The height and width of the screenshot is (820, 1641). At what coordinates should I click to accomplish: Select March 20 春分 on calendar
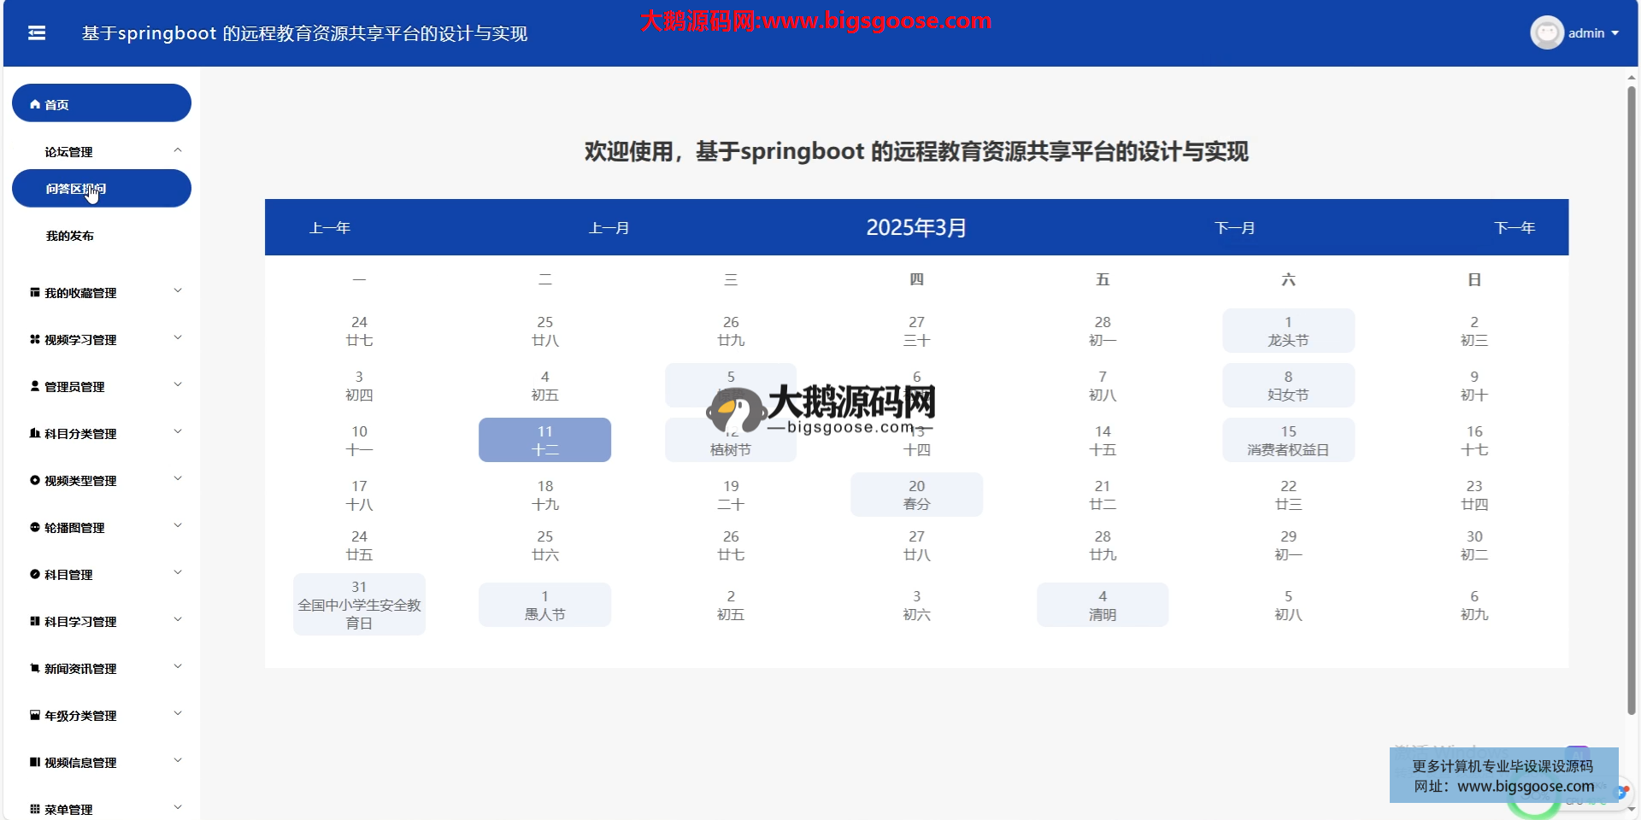(916, 495)
